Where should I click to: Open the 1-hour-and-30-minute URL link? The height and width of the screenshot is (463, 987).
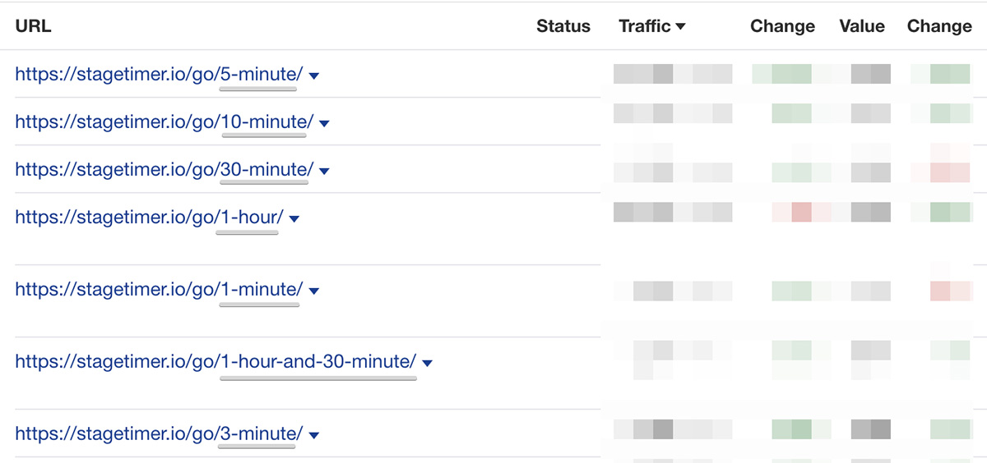[215, 362]
